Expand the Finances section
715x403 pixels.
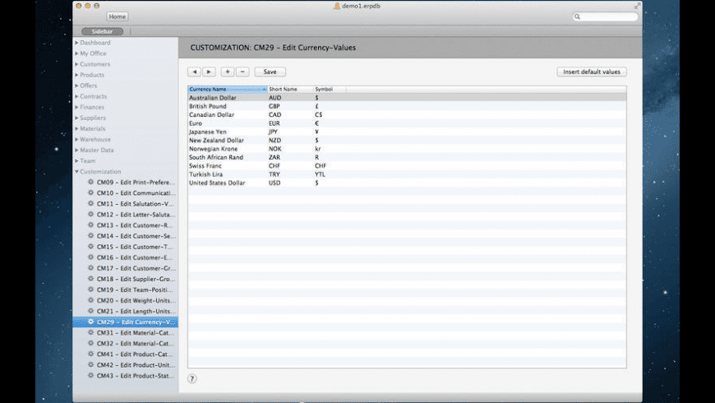coord(76,107)
